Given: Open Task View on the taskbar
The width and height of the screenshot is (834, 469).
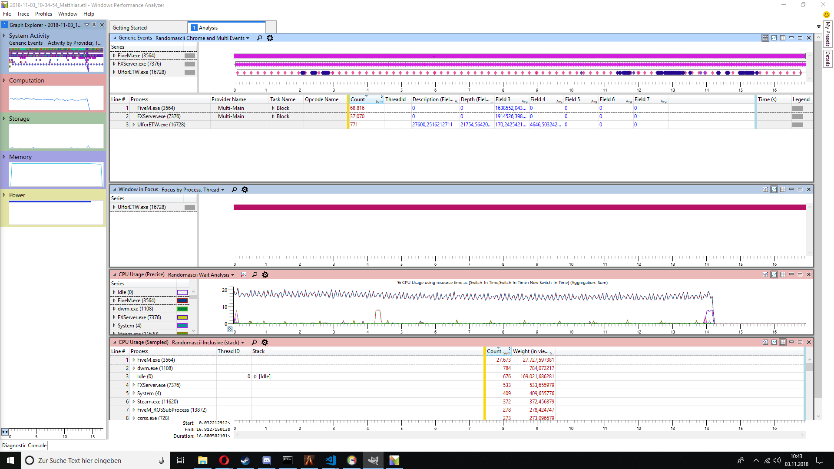Looking at the screenshot, I should pyautogui.click(x=181, y=460).
